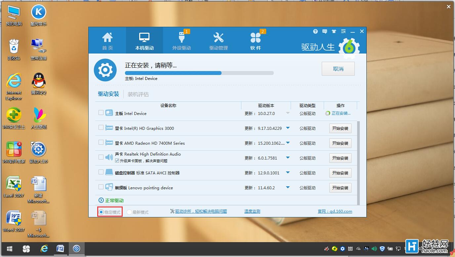Expand the 正常驱动 section
The height and width of the screenshot is (257, 455).
coord(101,200)
